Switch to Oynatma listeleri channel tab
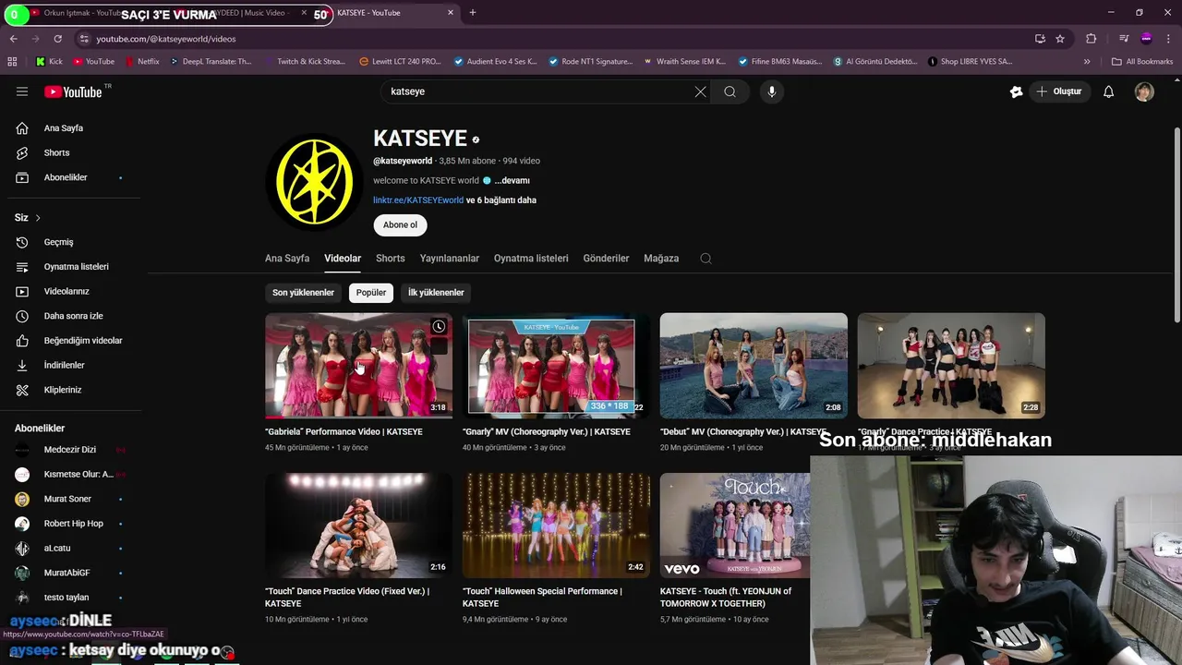Image resolution: width=1182 pixels, height=665 pixels. pyautogui.click(x=531, y=259)
